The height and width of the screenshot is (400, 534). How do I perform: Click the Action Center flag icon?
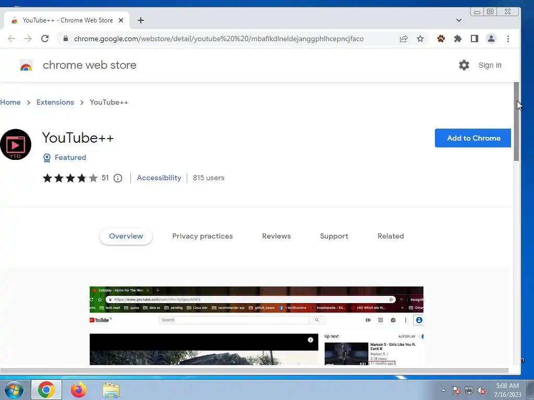pyautogui.click(x=456, y=391)
